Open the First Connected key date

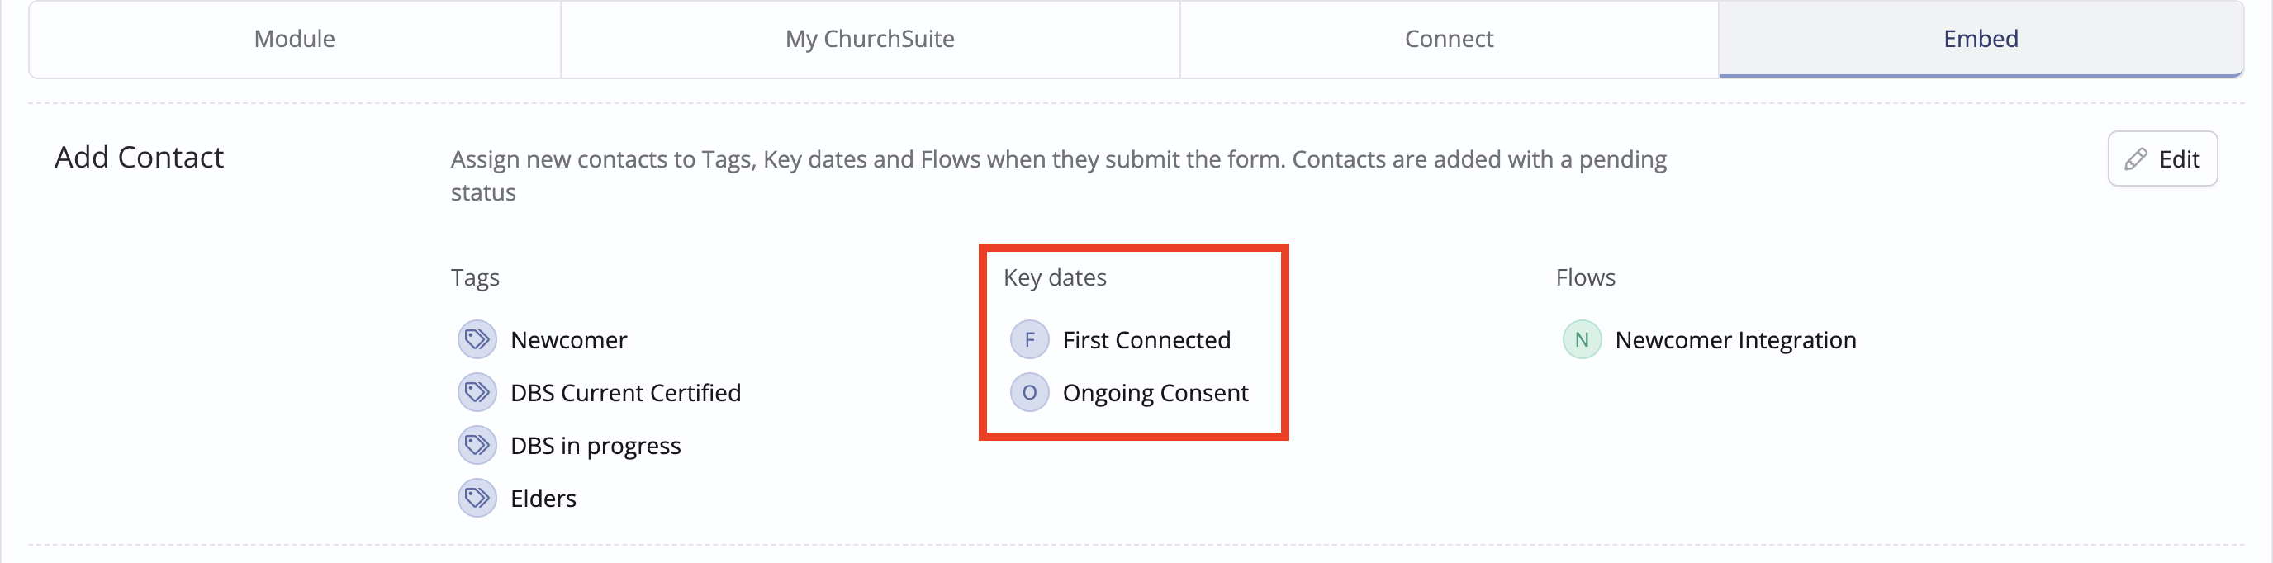click(1146, 341)
